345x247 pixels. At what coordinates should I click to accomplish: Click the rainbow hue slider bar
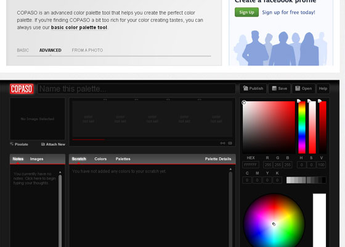point(302,127)
